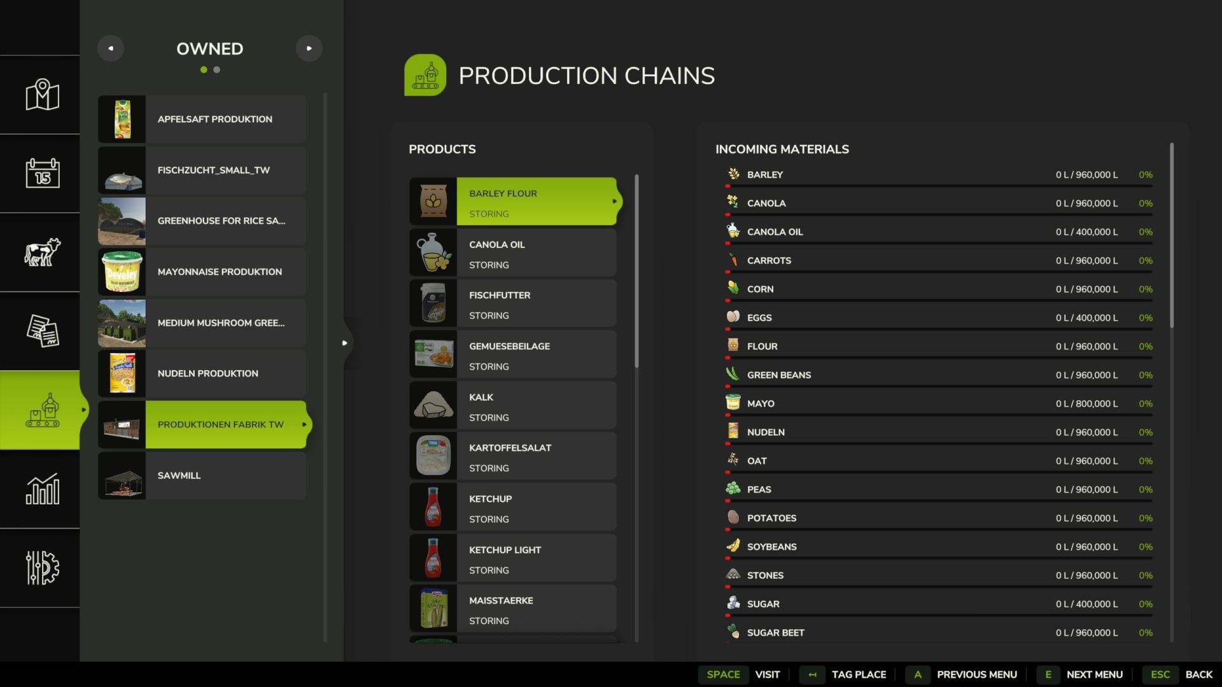Open the animals cow icon menu

tap(42, 252)
